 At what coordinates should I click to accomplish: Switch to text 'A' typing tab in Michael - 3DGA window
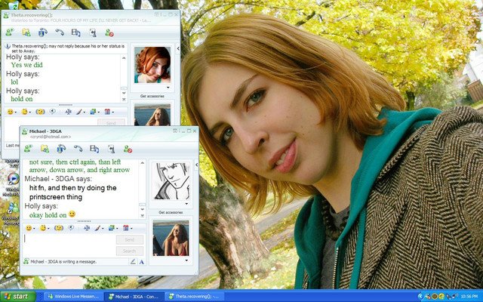click(141, 262)
